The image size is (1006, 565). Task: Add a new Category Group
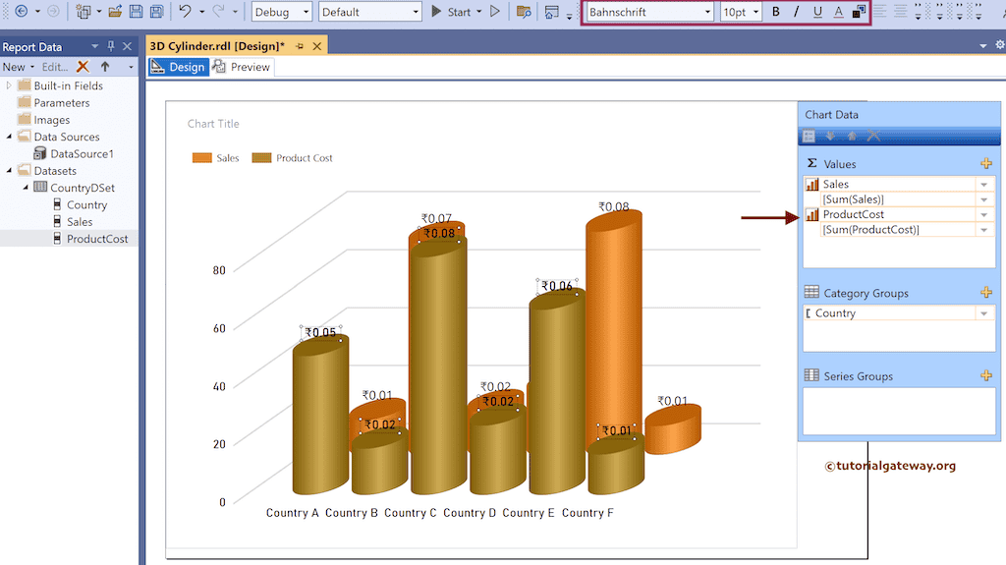pyautogui.click(x=986, y=292)
